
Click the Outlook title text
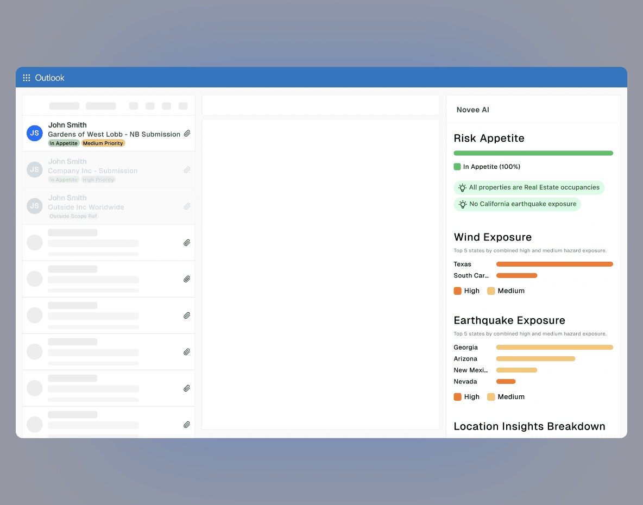pos(49,78)
